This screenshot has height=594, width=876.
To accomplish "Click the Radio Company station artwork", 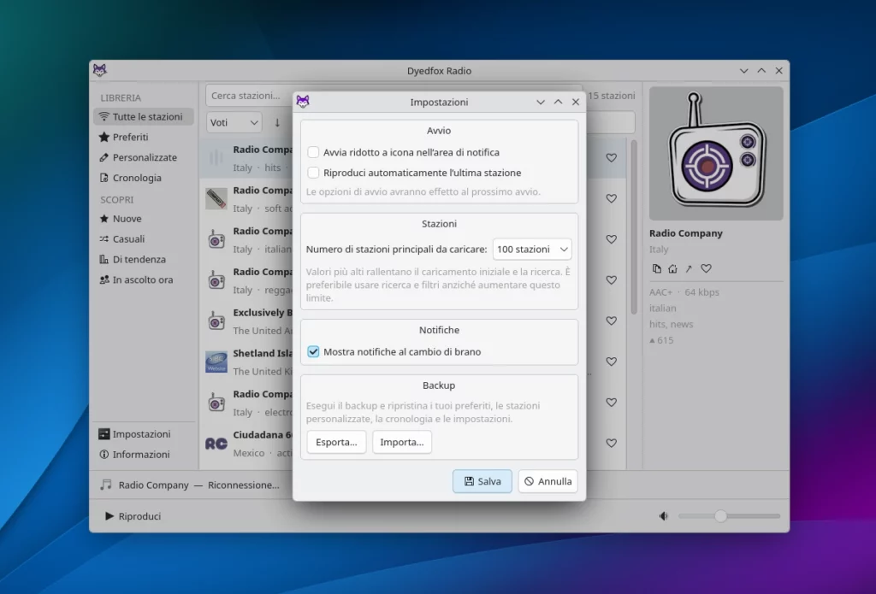I will (716, 153).
